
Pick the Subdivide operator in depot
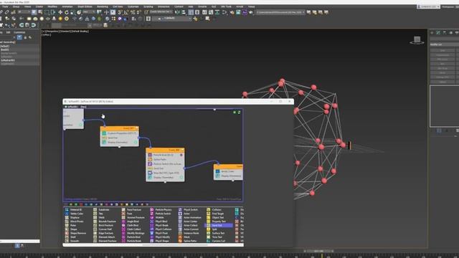coord(102,210)
